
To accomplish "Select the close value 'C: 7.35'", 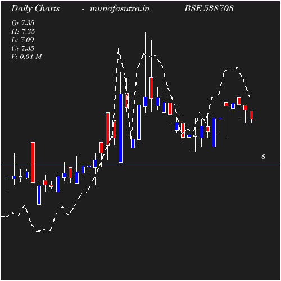I will 23,48.
